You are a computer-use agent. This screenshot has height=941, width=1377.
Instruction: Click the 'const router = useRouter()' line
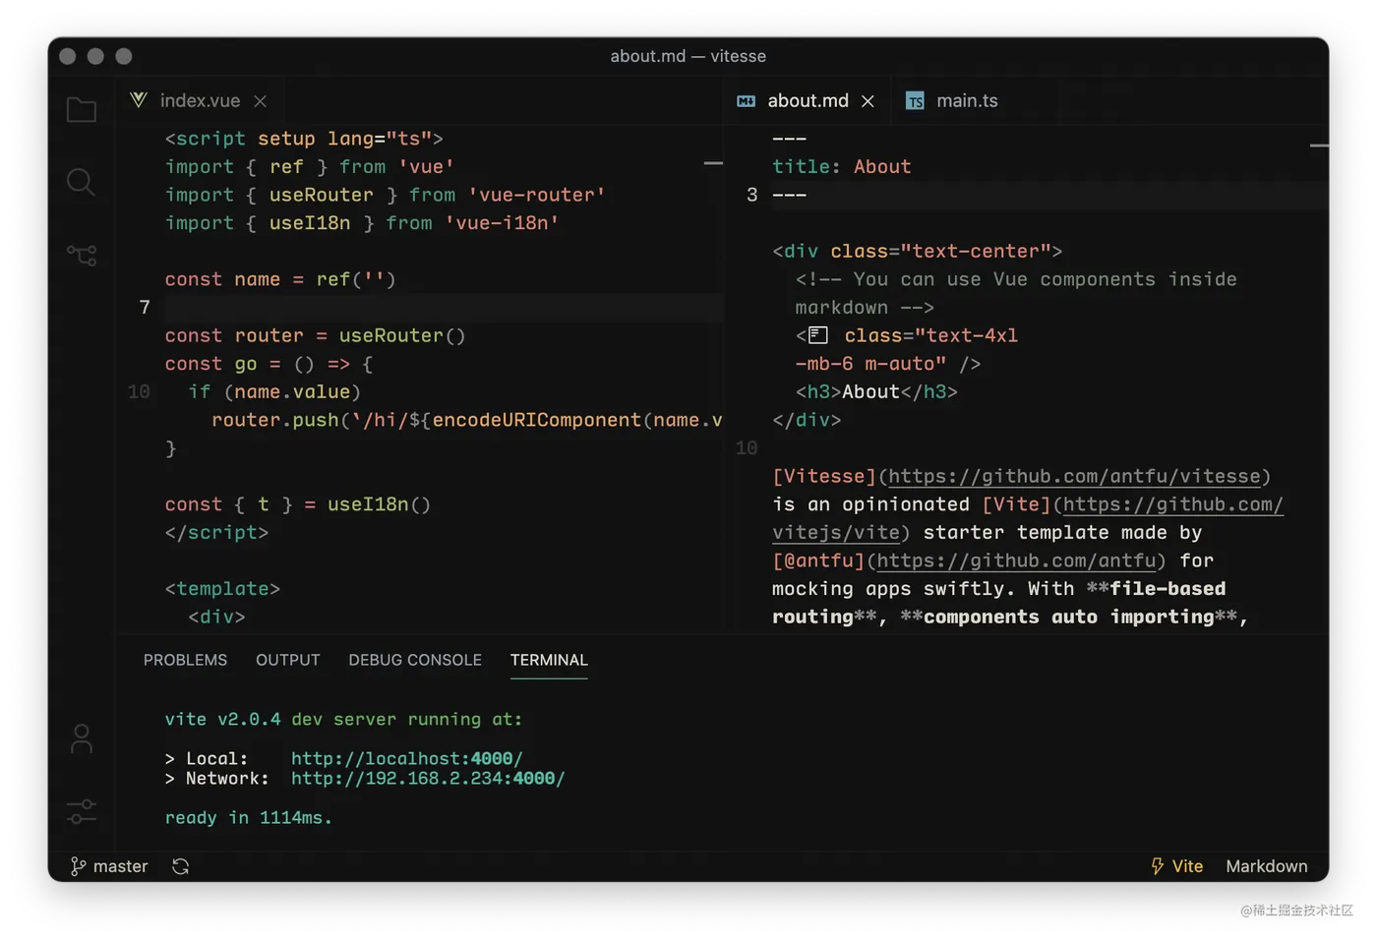click(316, 335)
